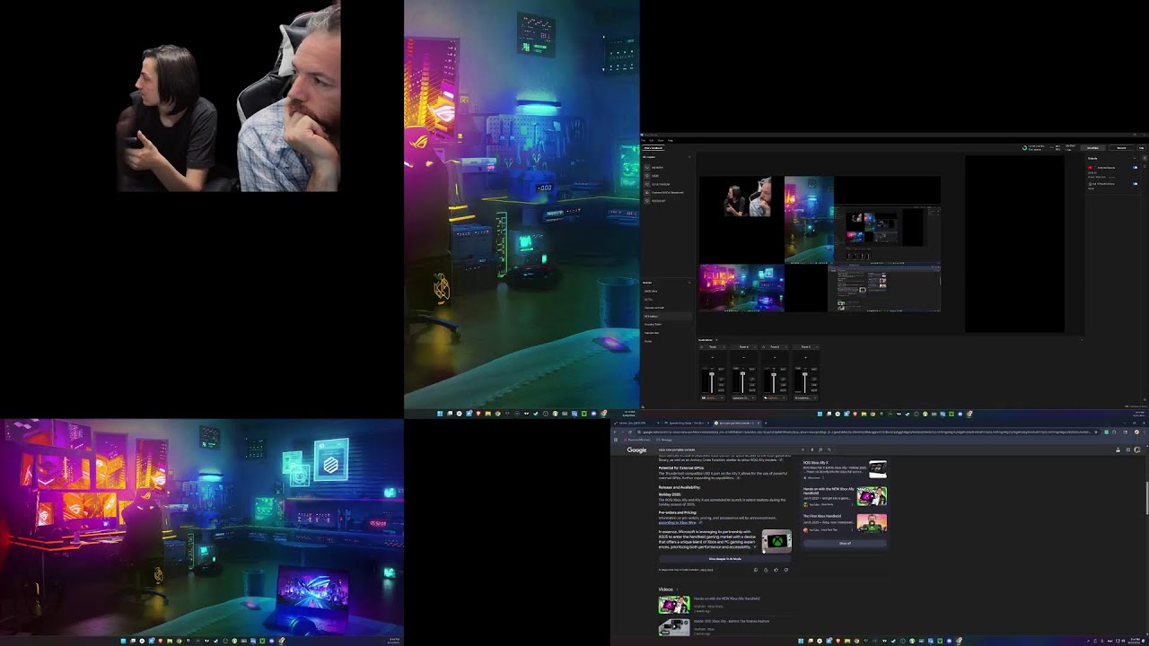Open the Edit menu in the streaming app
This screenshot has width=1149, height=646.
[652, 141]
